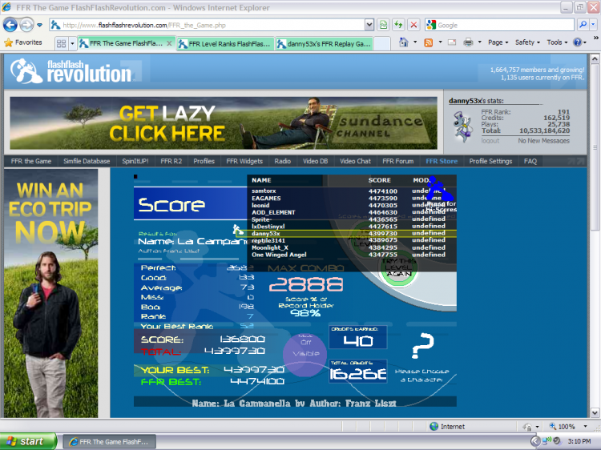This screenshot has height=450, width=601.
Task: Click the search magnifier icon
Action: coord(583,26)
